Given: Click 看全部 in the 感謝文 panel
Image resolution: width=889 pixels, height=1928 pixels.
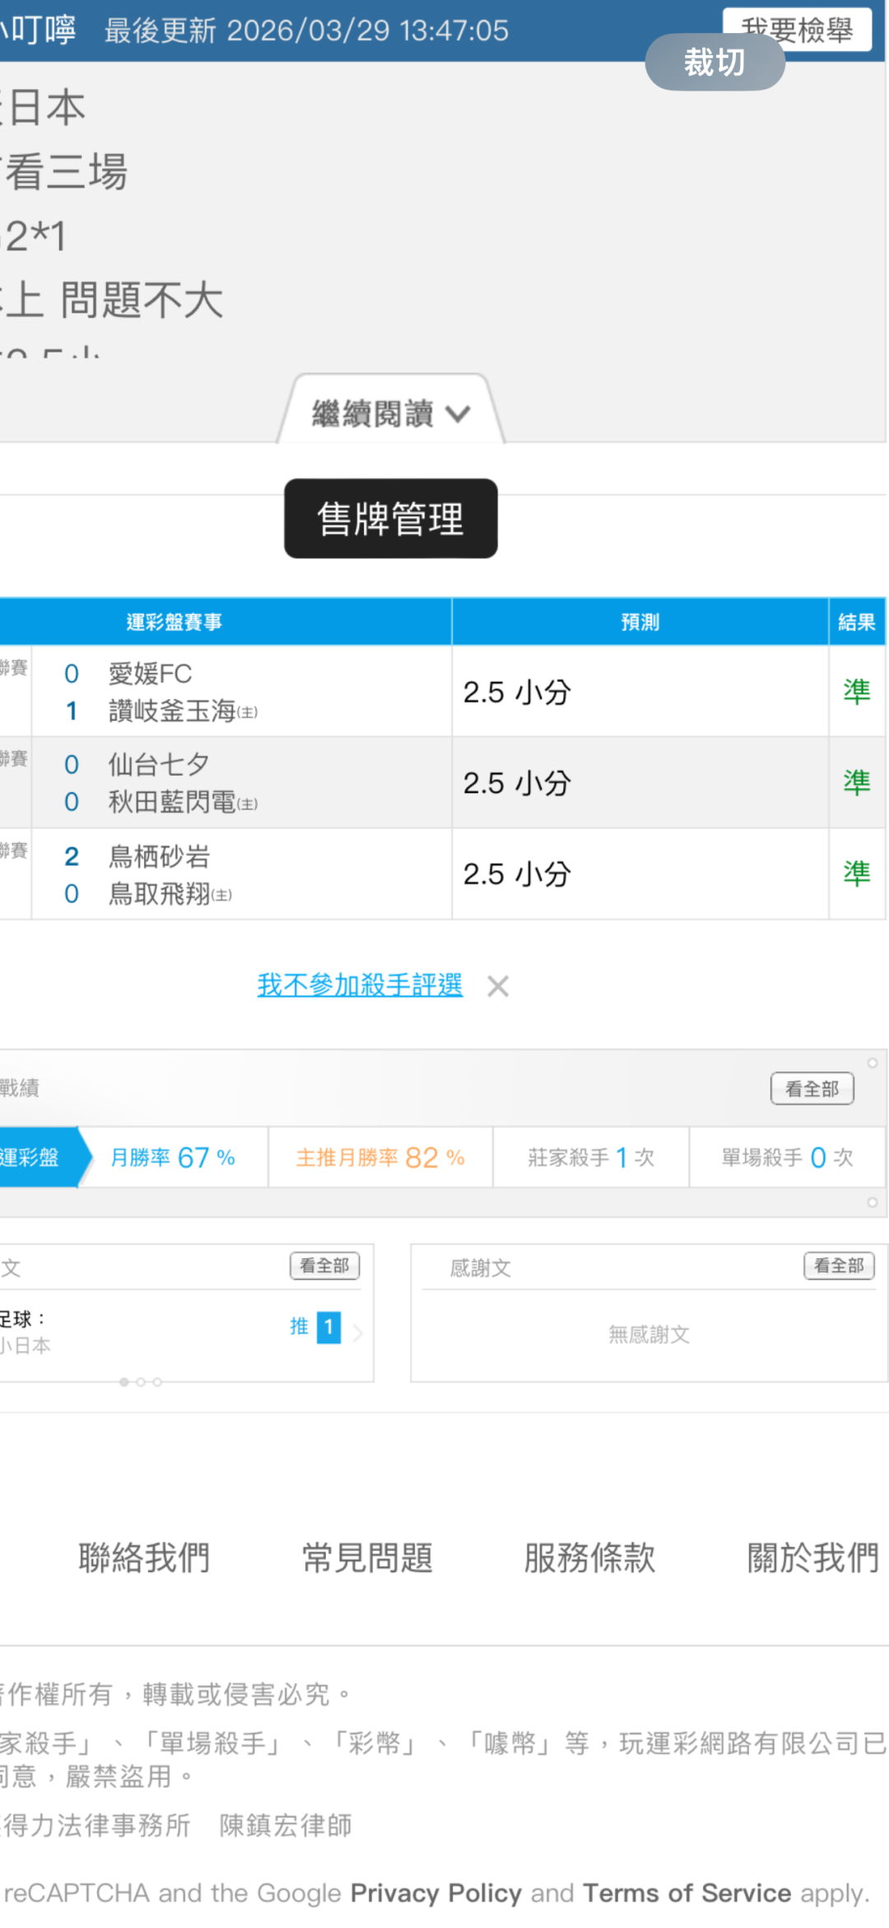Looking at the screenshot, I should coord(838,1266).
